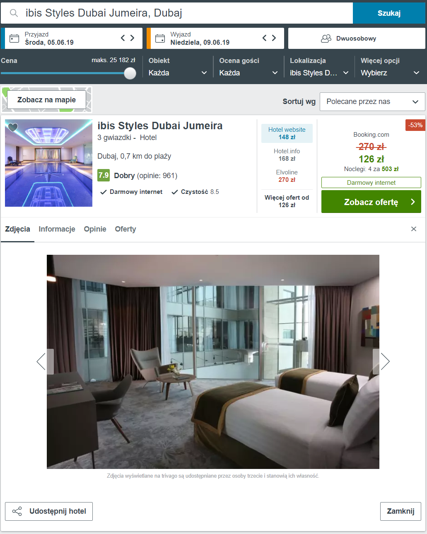Click the green Zobacz ofertę button
Image resolution: width=427 pixels, height=534 pixels.
click(x=371, y=202)
